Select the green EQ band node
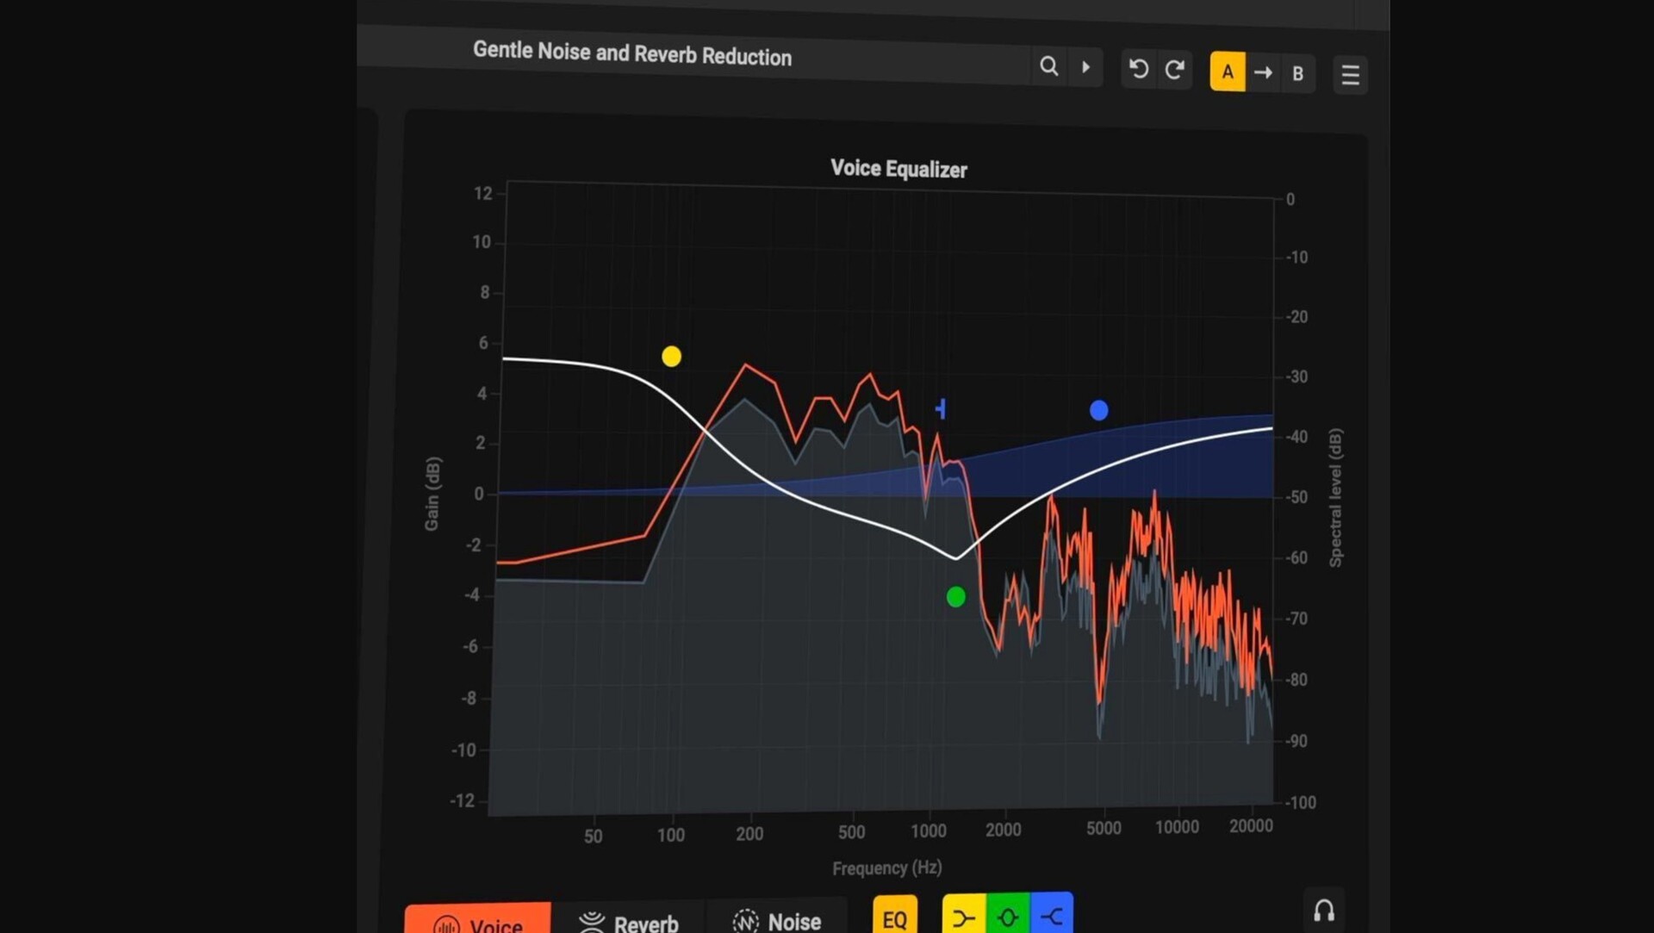Screen dimensions: 1654x933 [x=955, y=597]
